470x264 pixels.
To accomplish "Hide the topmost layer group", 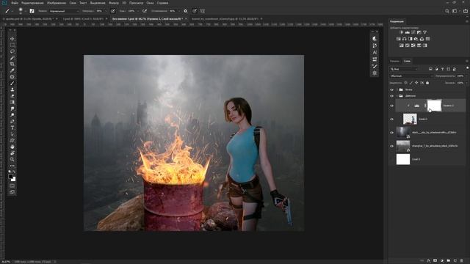I will tap(391, 89).
